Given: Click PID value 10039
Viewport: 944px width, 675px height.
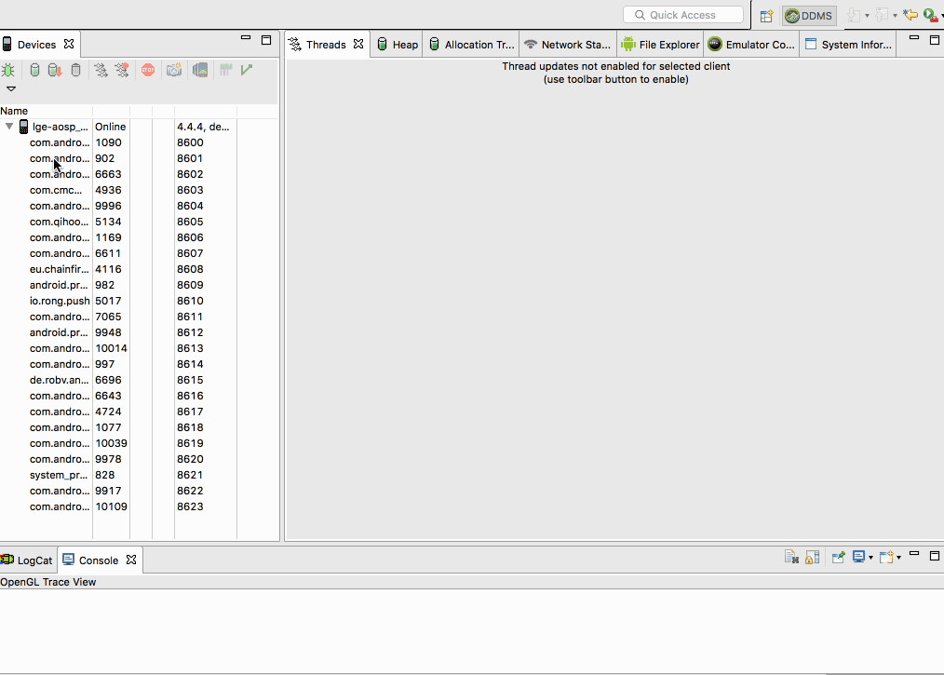Looking at the screenshot, I should pyautogui.click(x=112, y=443).
